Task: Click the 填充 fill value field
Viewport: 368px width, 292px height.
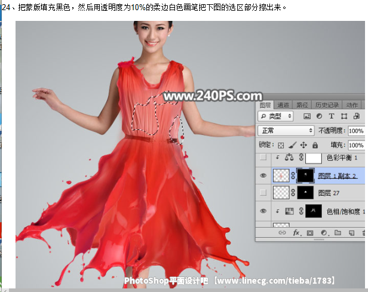Action: (356, 146)
